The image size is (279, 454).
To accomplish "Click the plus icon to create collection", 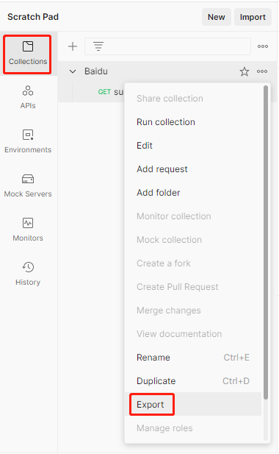I will coord(73,46).
